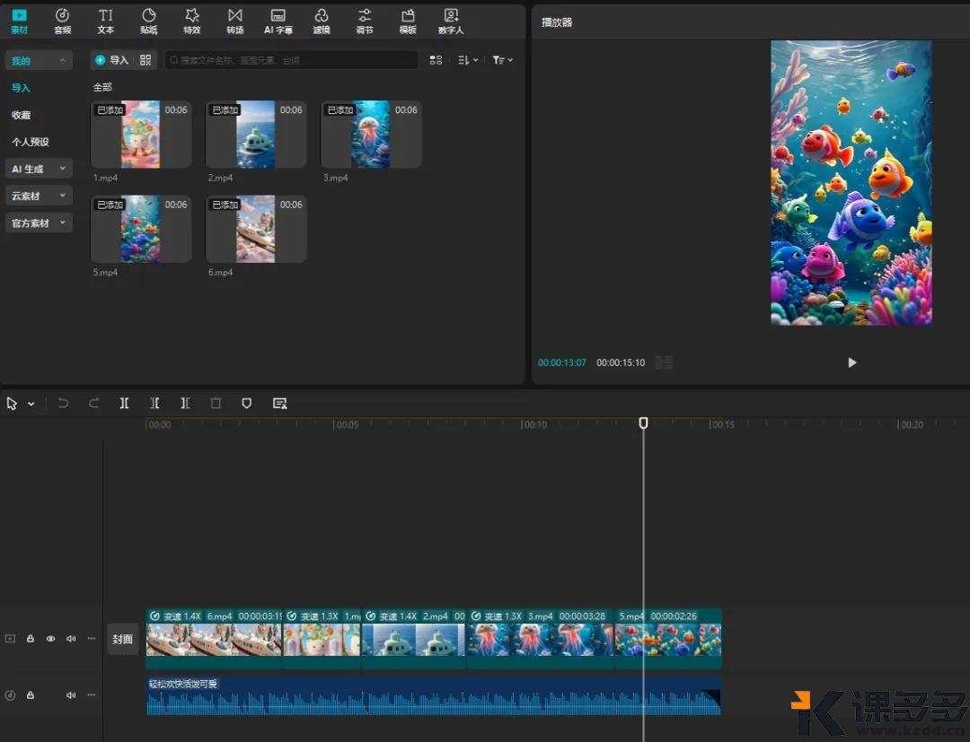
Task: Open the selection tool dropdown arrow
Action: click(x=31, y=404)
